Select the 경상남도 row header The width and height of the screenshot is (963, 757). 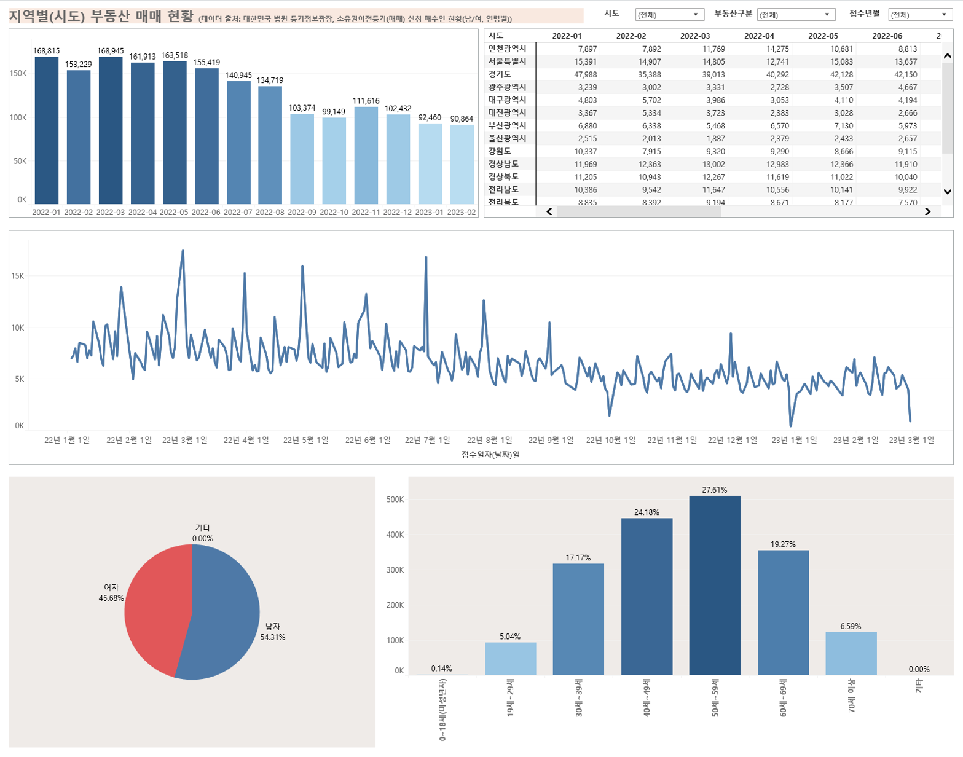pyautogui.click(x=503, y=164)
